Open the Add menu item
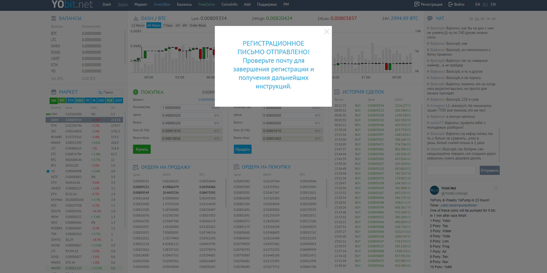The width and height of the screenshot is (547, 273). click(247, 5)
